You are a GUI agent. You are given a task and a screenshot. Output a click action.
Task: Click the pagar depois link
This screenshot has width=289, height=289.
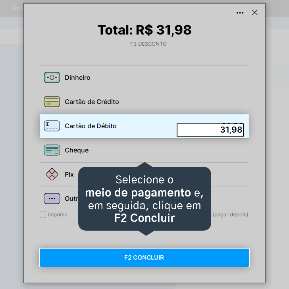(230, 214)
